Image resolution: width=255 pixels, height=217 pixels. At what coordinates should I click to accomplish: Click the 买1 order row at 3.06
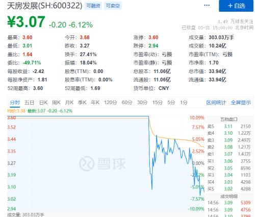[x=229, y=161]
